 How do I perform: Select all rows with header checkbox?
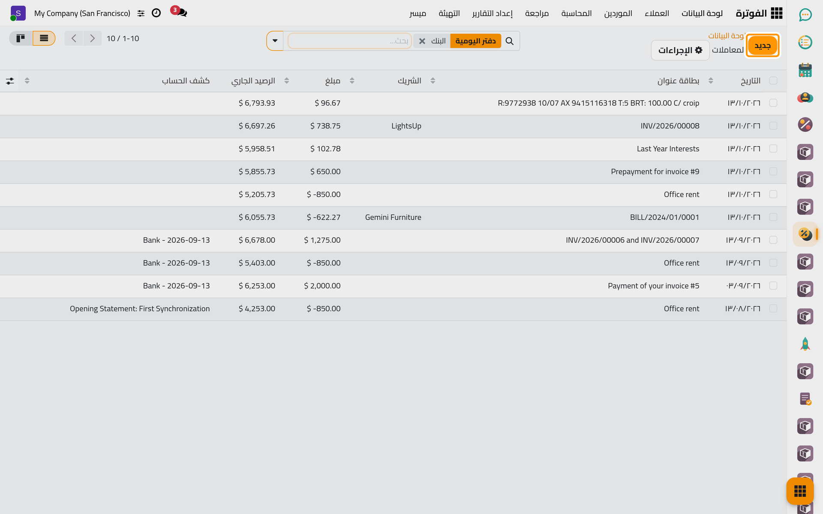tap(773, 81)
